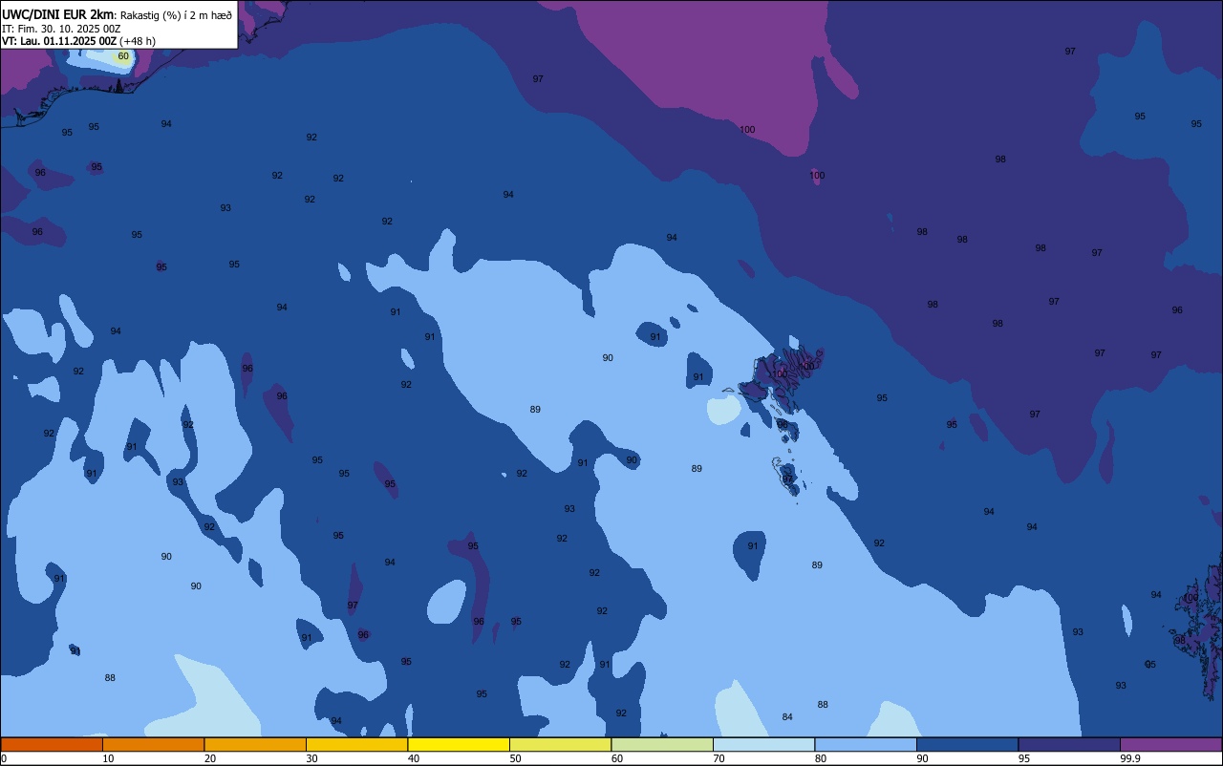This screenshot has width=1223, height=766.
Task: Pick the 20–30 amber legend swatch
Action: (x=255, y=744)
